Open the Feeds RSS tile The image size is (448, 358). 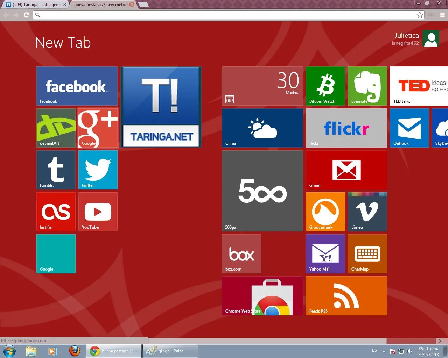tap(346, 296)
